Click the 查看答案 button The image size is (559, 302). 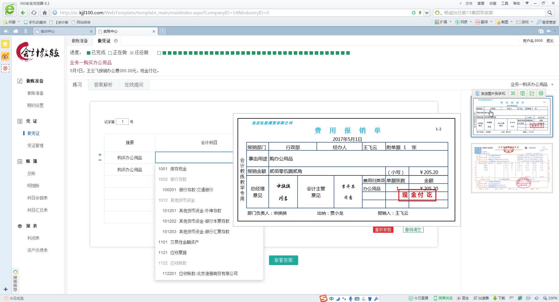pos(283,260)
